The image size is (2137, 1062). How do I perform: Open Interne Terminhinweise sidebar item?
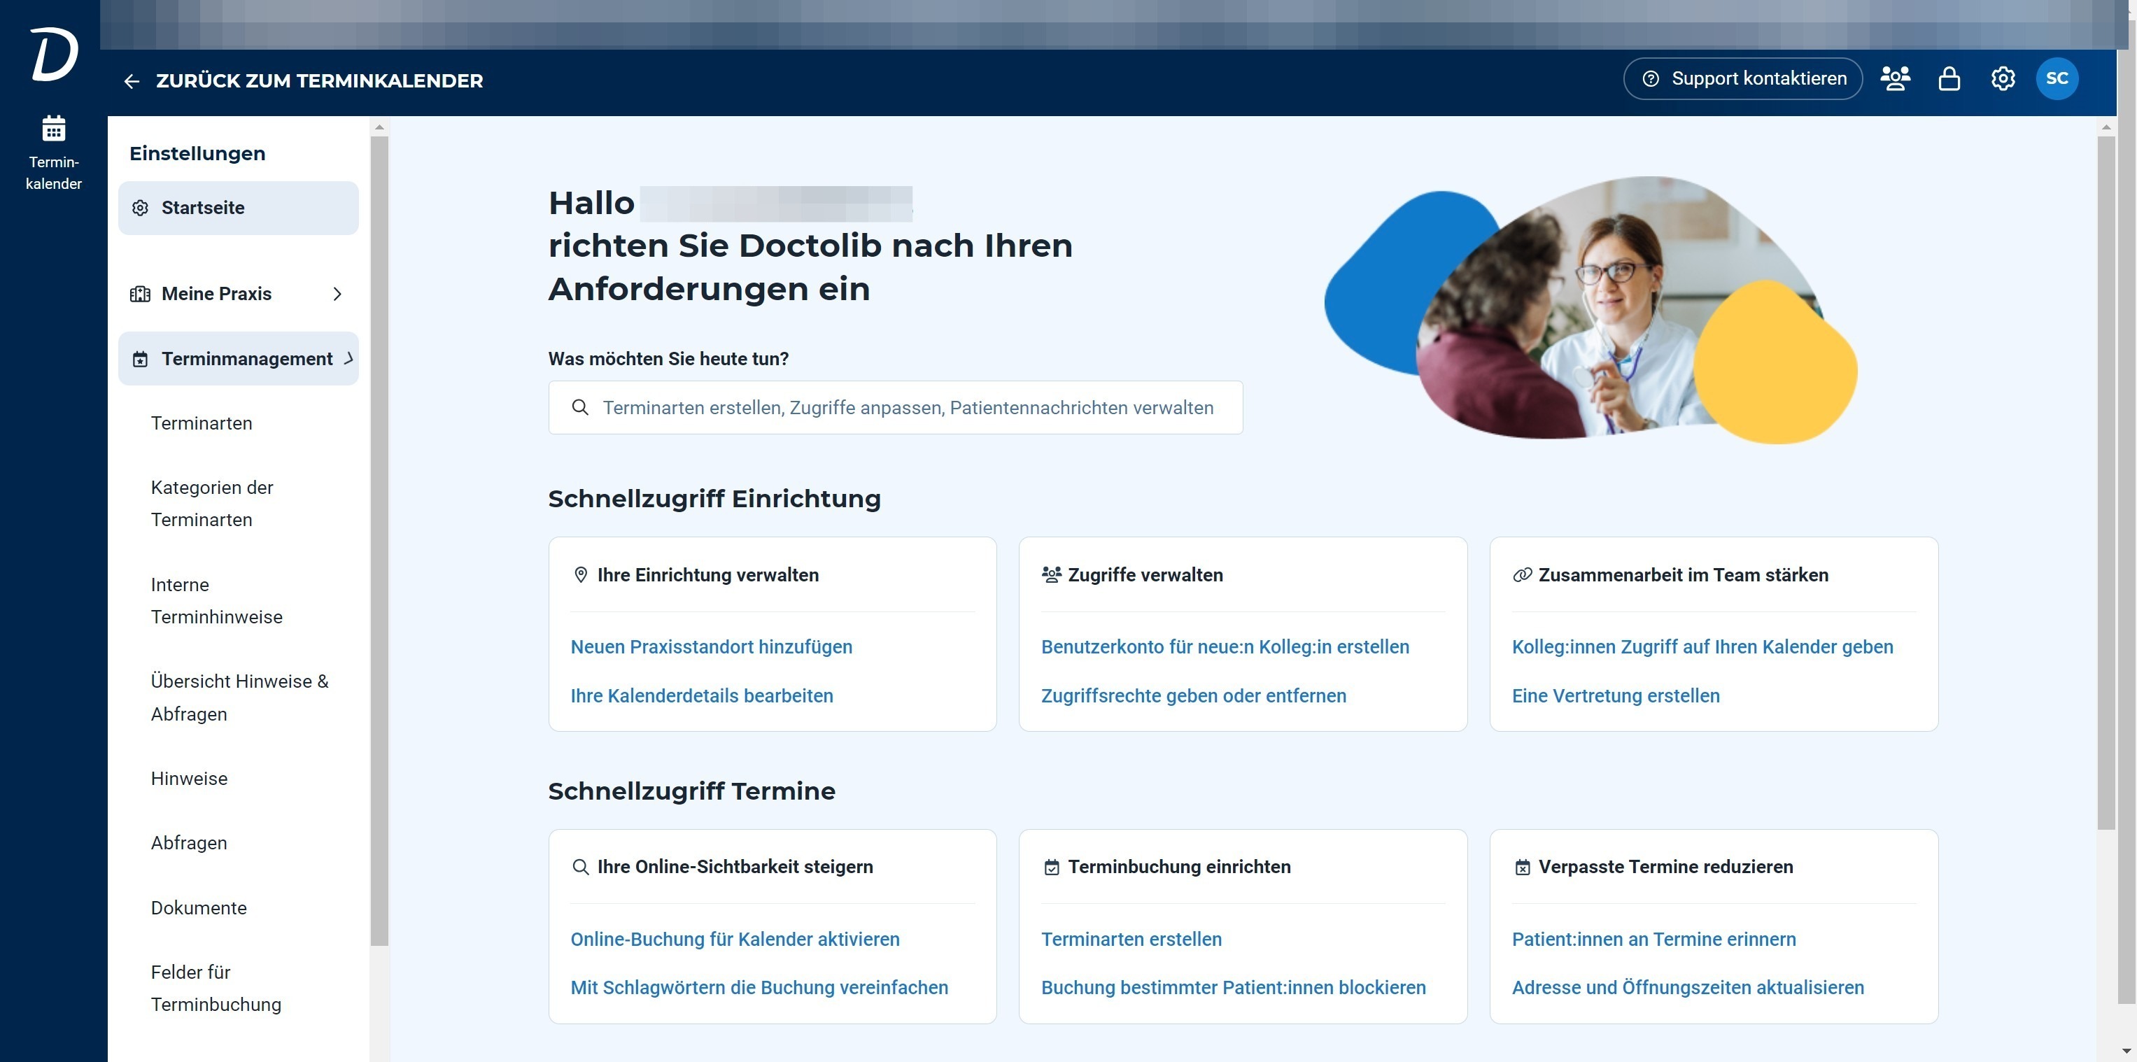tap(216, 601)
